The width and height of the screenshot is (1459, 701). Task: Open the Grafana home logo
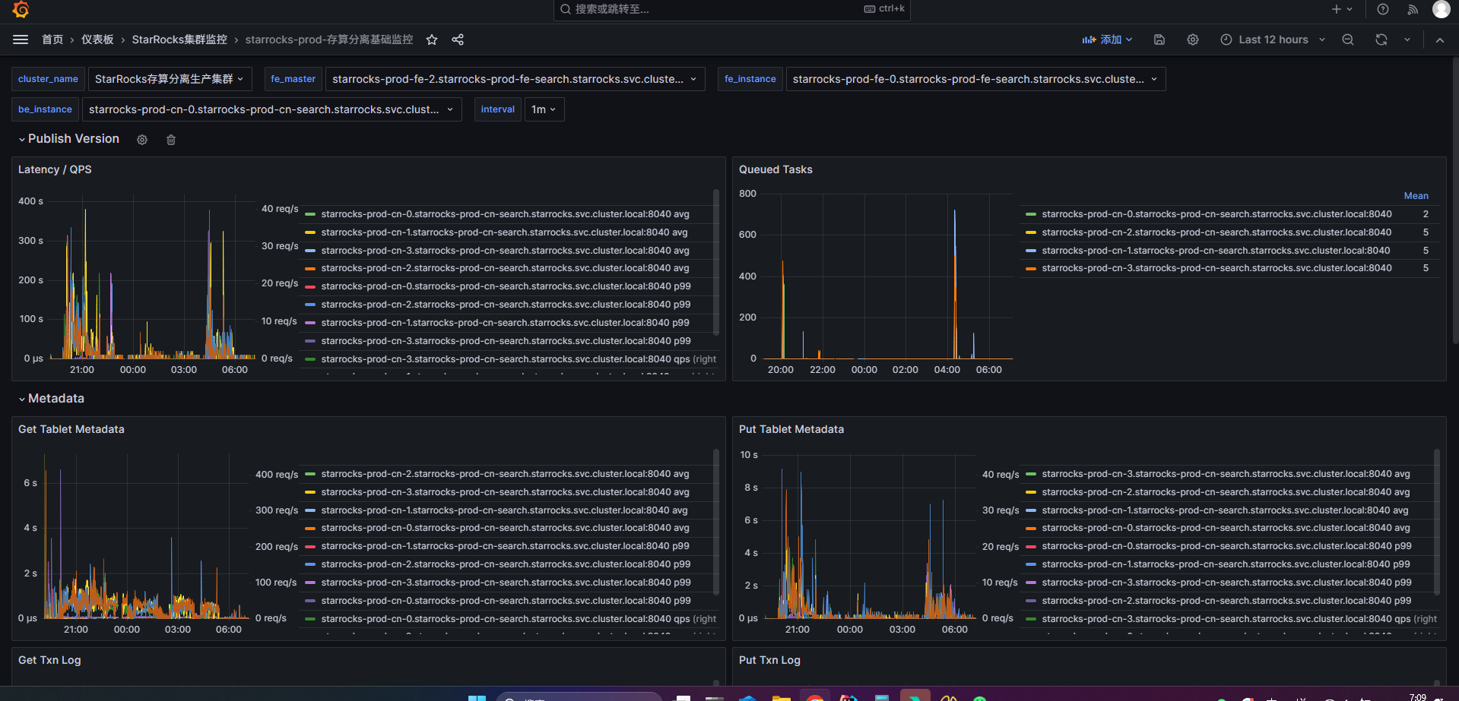click(x=21, y=9)
